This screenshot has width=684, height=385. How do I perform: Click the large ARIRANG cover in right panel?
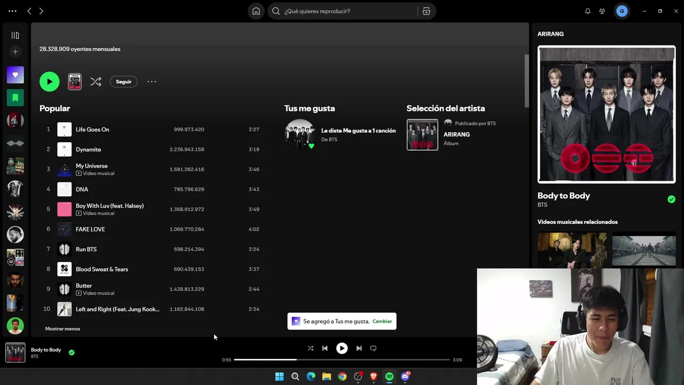point(607,114)
